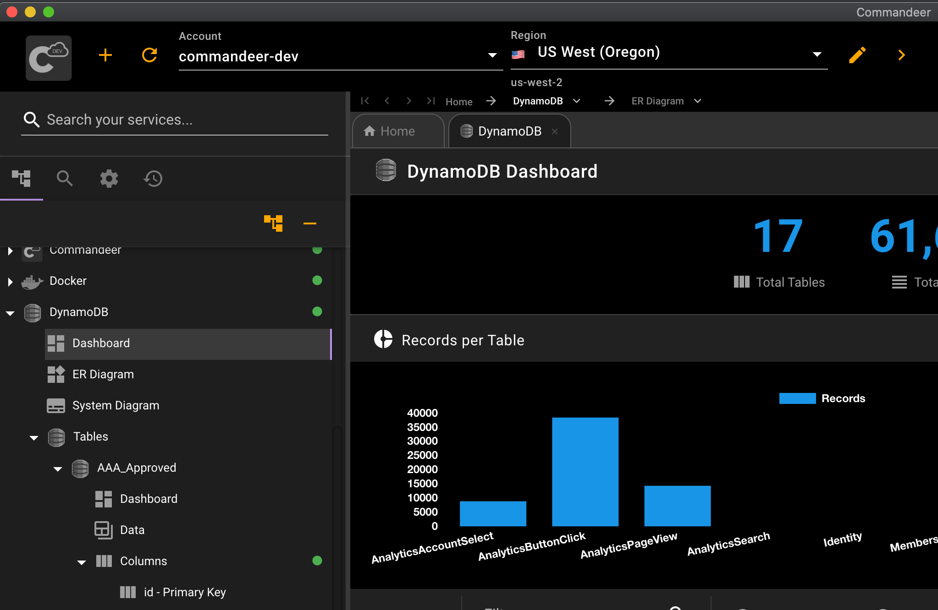Open the US West (Oregon) region dropdown
Viewport: 938px width, 610px height.
click(817, 54)
